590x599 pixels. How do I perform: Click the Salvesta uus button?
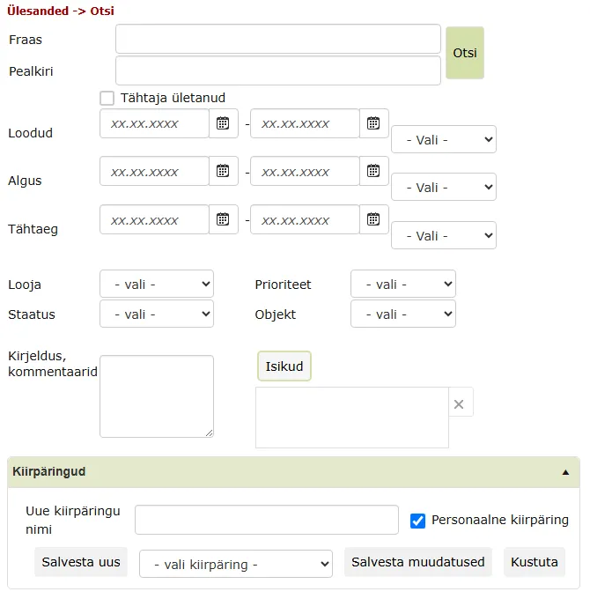click(x=81, y=562)
